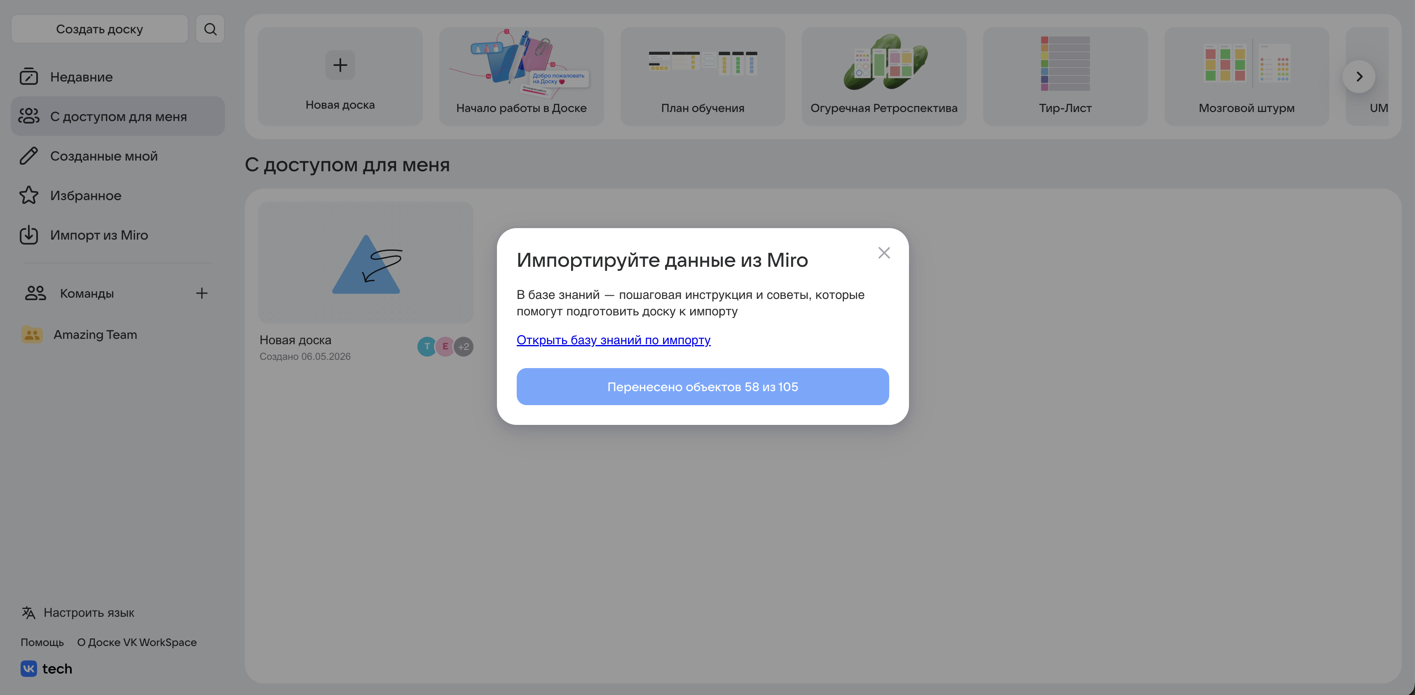Open the Новая доска board preview
The width and height of the screenshot is (1415, 695).
tap(366, 262)
